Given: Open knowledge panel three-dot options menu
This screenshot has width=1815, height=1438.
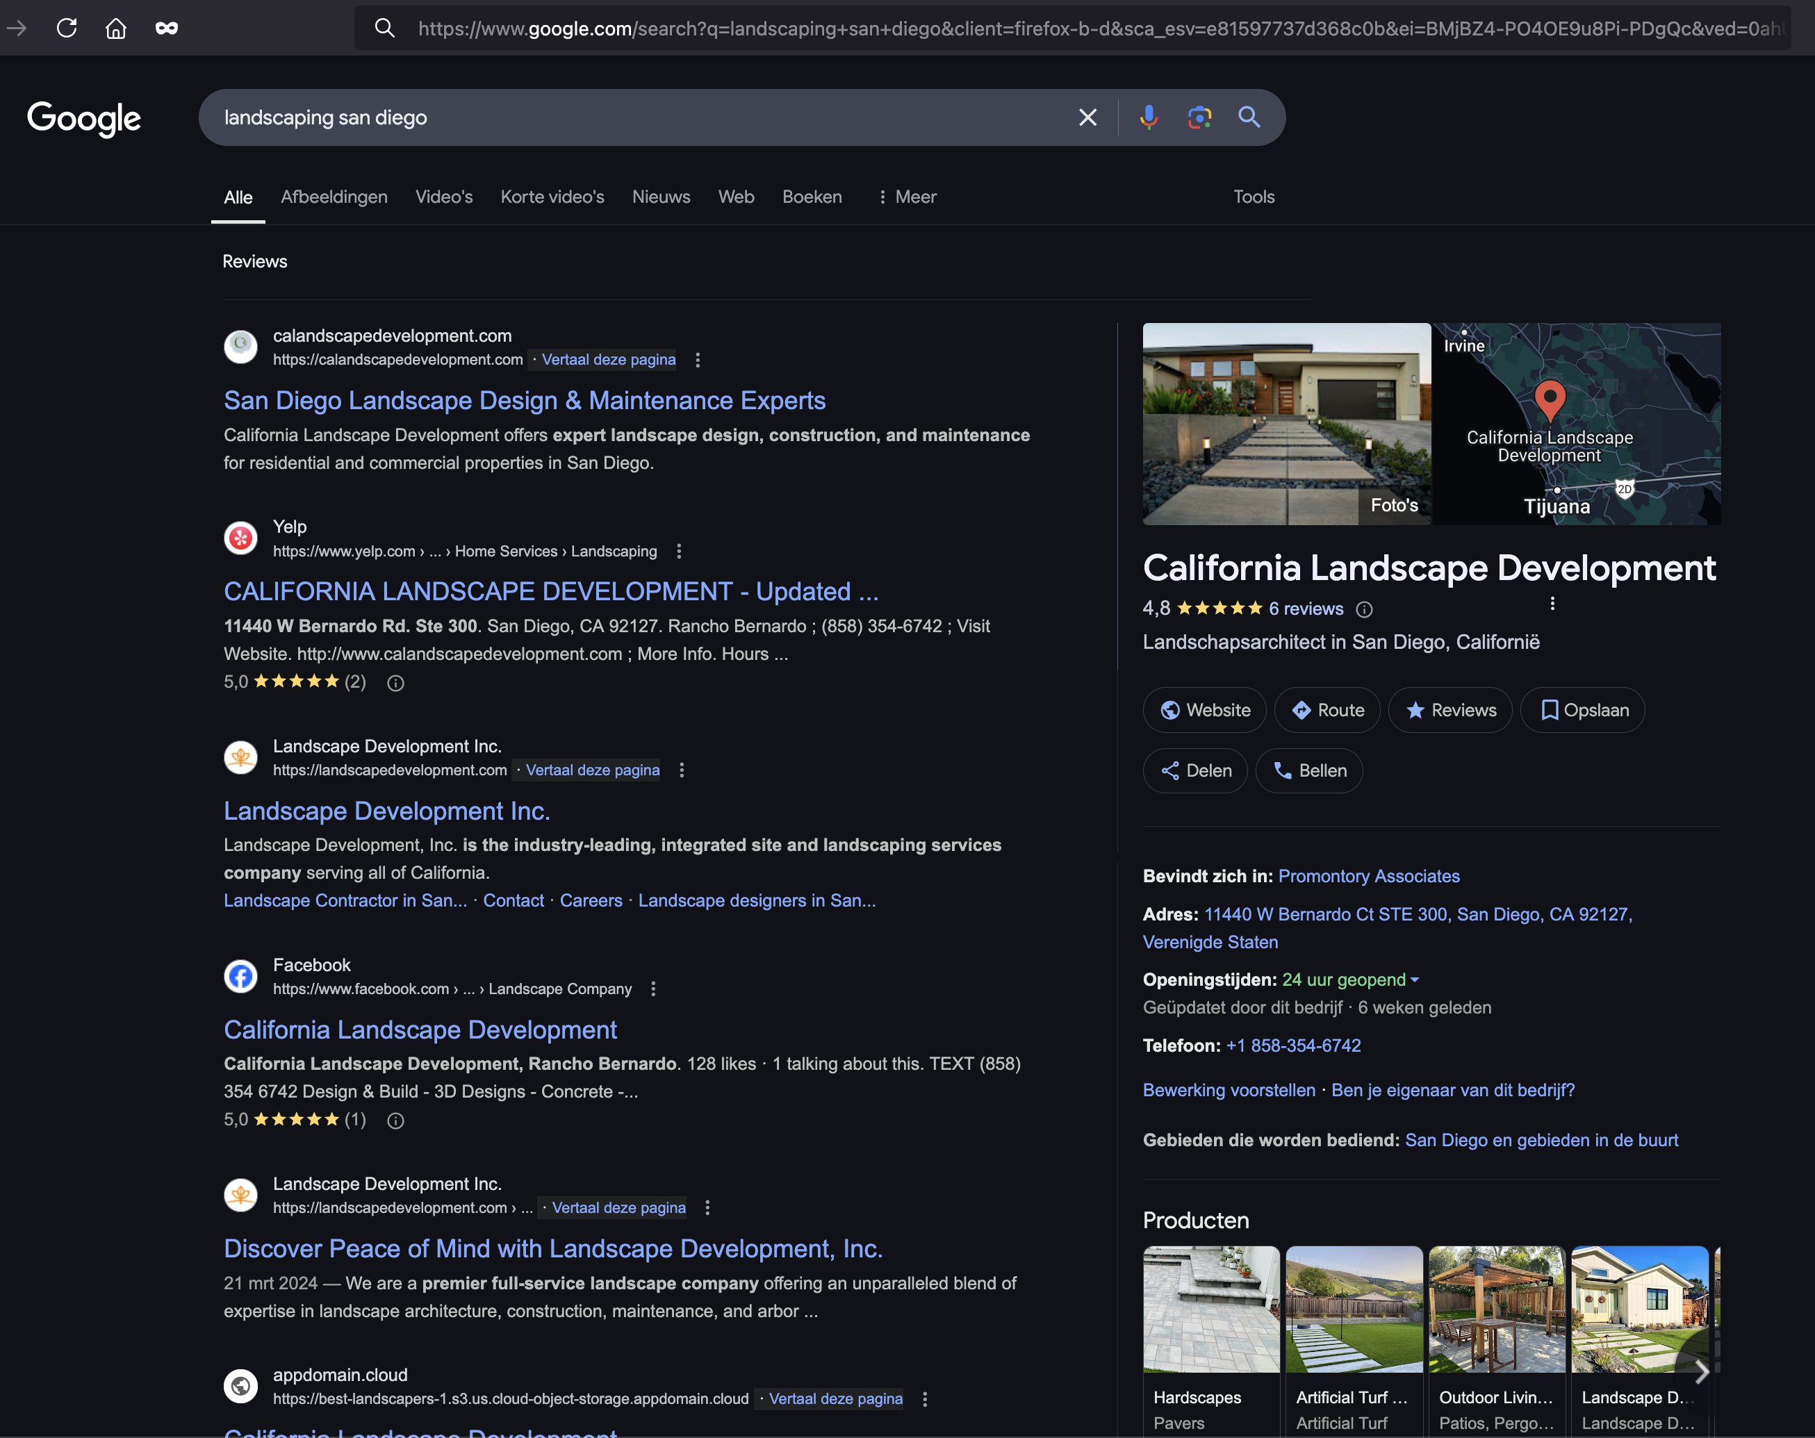Looking at the screenshot, I should (1552, 603).
